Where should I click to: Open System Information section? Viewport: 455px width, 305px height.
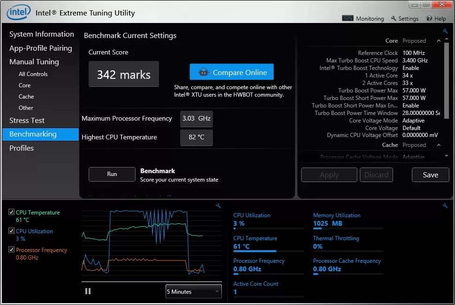[x=41, y=34]
